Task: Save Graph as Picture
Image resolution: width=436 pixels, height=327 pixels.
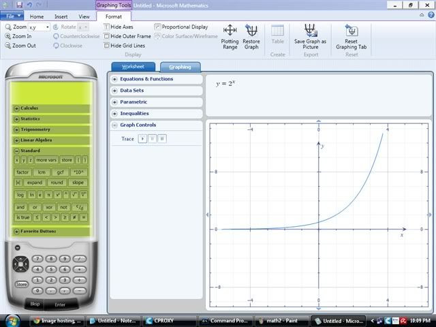Action: [x=310, y=37]
